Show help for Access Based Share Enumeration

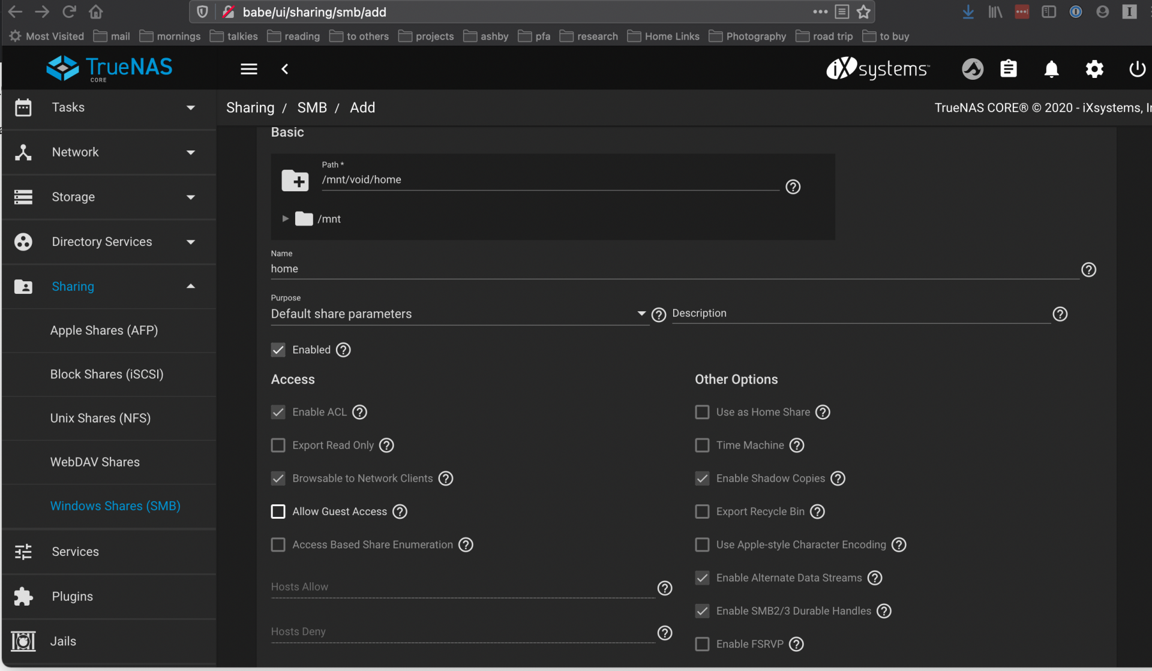point(466,544)
